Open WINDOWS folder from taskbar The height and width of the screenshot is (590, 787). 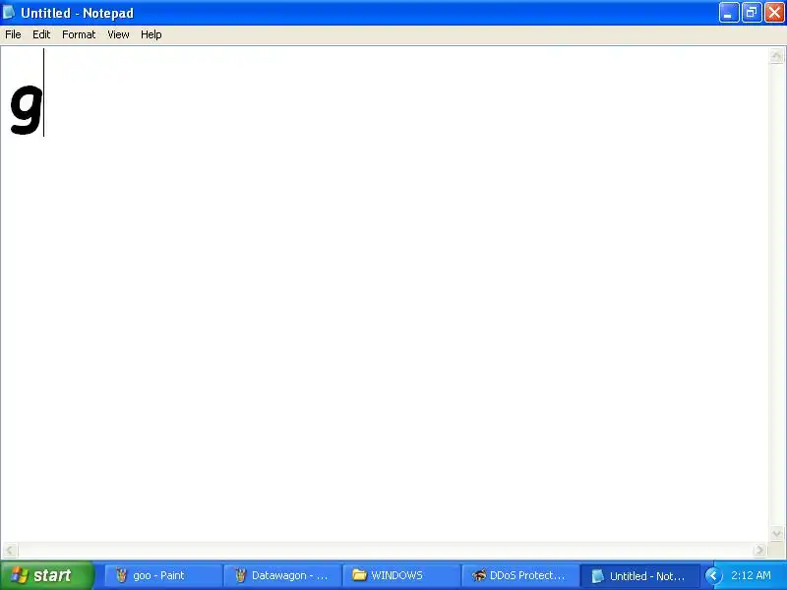(401, 575)
